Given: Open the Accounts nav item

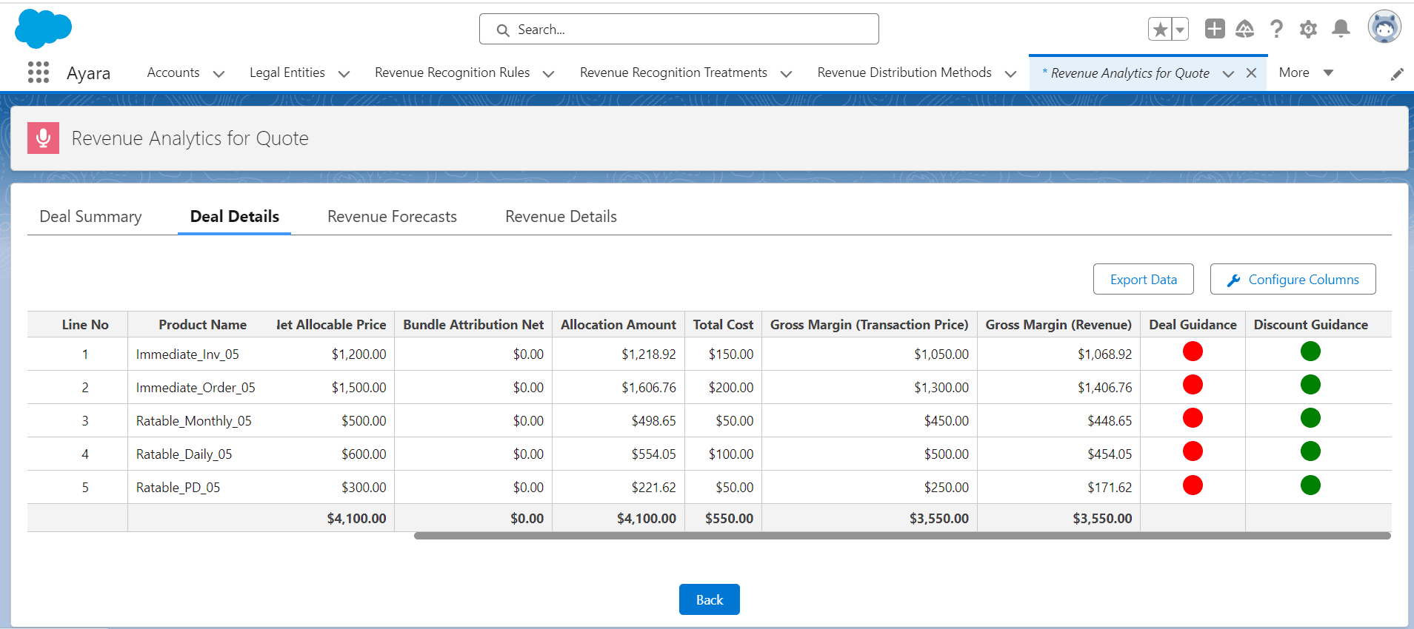Looking at the screenshot, I should 173,73.
